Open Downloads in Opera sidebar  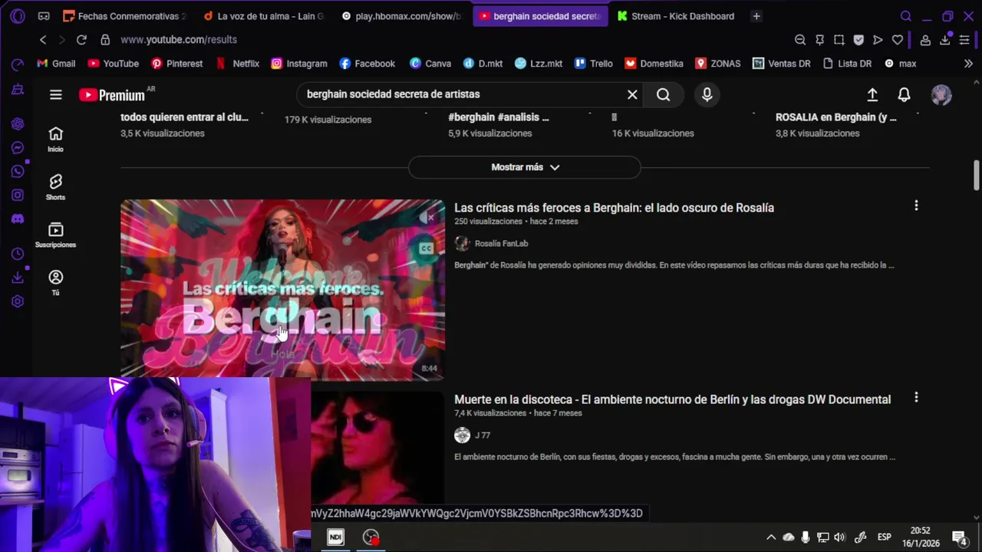pyautogui.click(x=17, y=278)
